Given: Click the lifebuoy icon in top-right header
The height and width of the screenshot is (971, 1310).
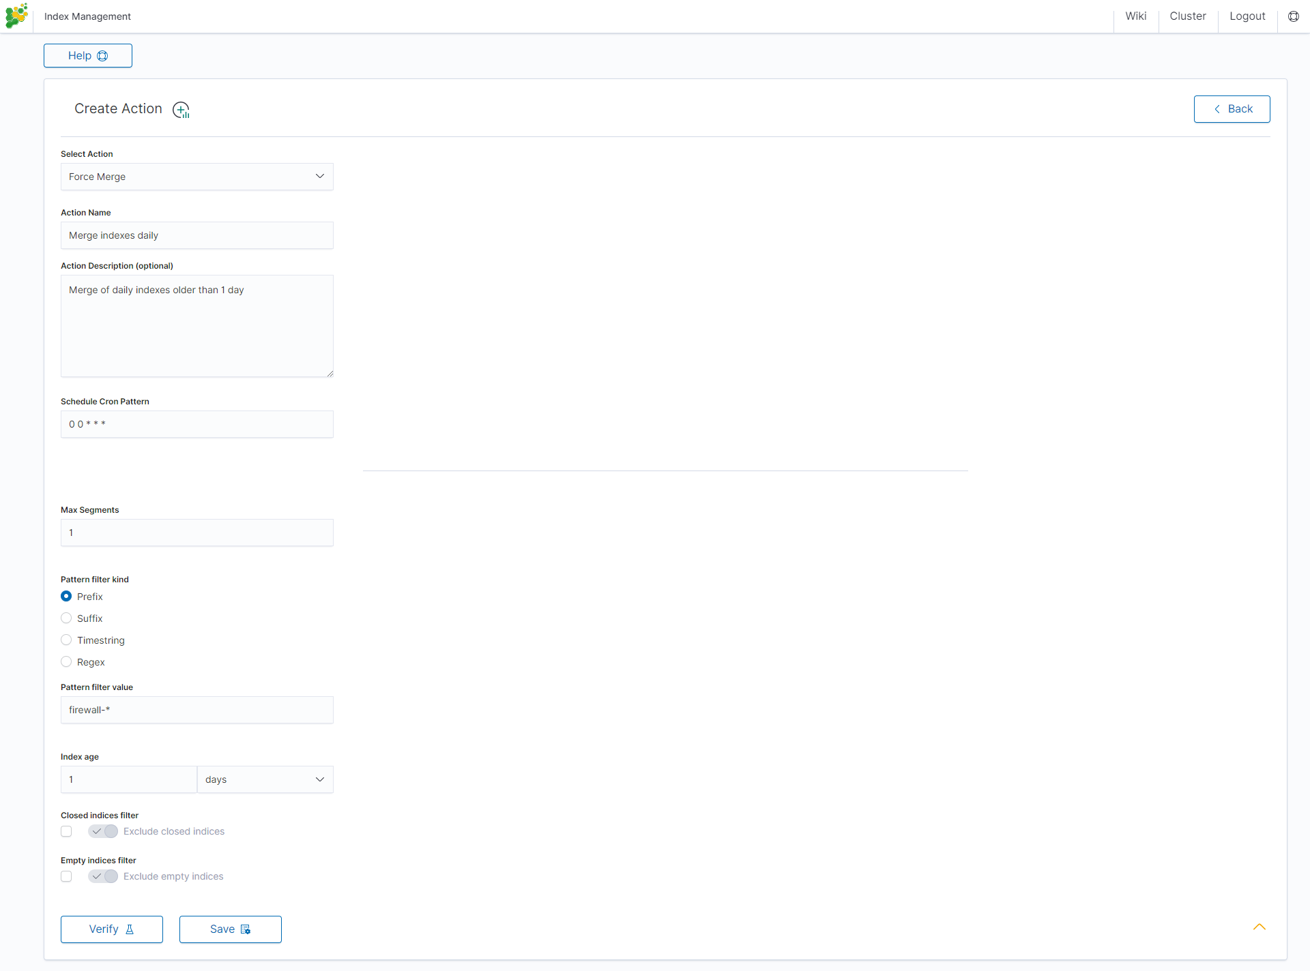Looking at the screenshot, I should (1293, 16).
